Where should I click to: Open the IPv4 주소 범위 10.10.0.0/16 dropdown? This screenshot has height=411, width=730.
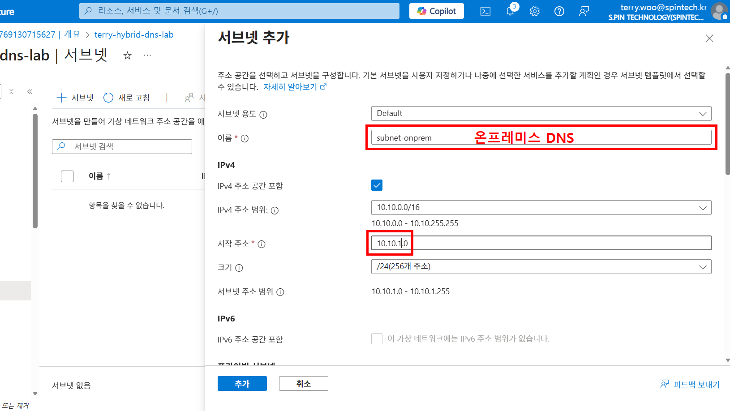pos(541,207)
